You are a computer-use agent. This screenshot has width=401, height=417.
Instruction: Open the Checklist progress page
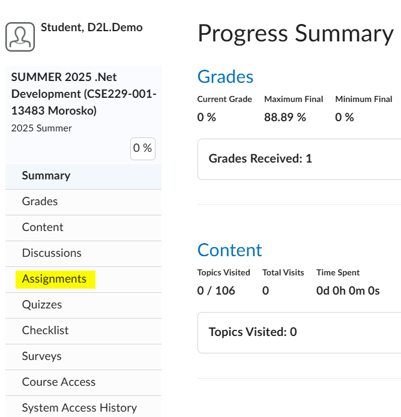[x=45, y=331]
